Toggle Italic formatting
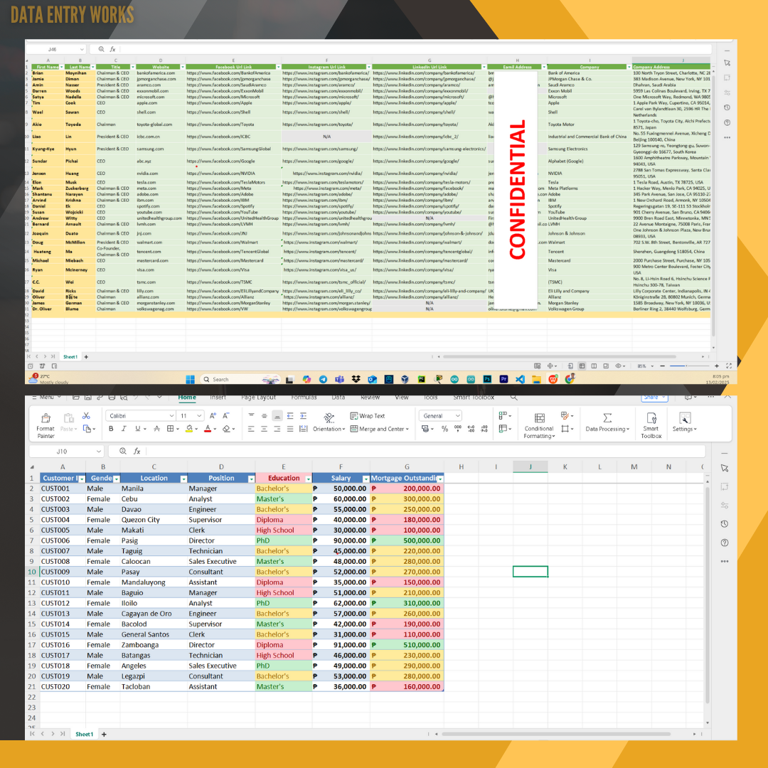This screenshot has width=768, height=768. coord(124,429)
